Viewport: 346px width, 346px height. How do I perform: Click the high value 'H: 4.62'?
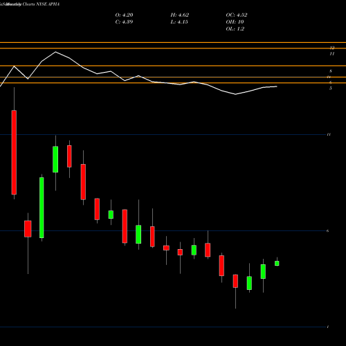[180, 15]
